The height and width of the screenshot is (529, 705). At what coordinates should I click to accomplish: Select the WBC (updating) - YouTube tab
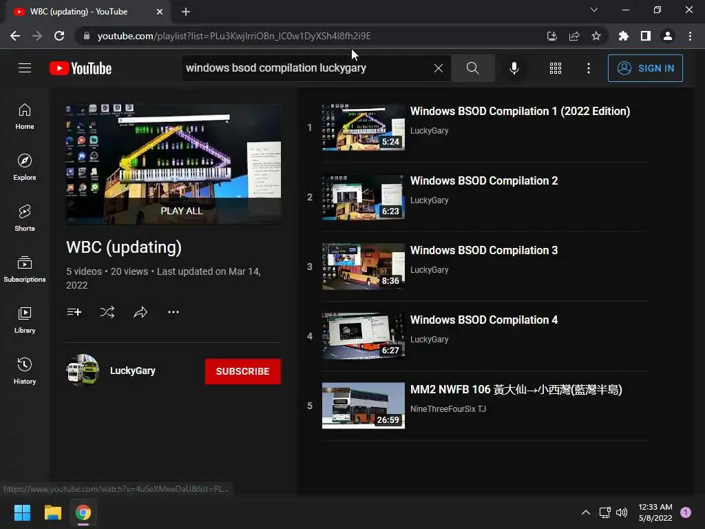(87, 12)
